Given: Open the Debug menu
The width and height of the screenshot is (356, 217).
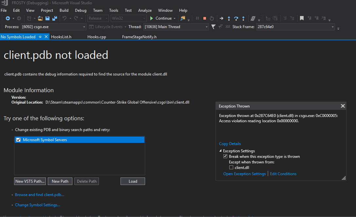Looking at the screenshot, I should 81,10.
